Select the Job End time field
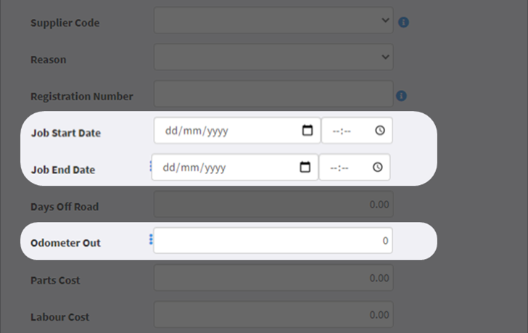The width and height of the screenshot is (528, 333). click(355, 167)
